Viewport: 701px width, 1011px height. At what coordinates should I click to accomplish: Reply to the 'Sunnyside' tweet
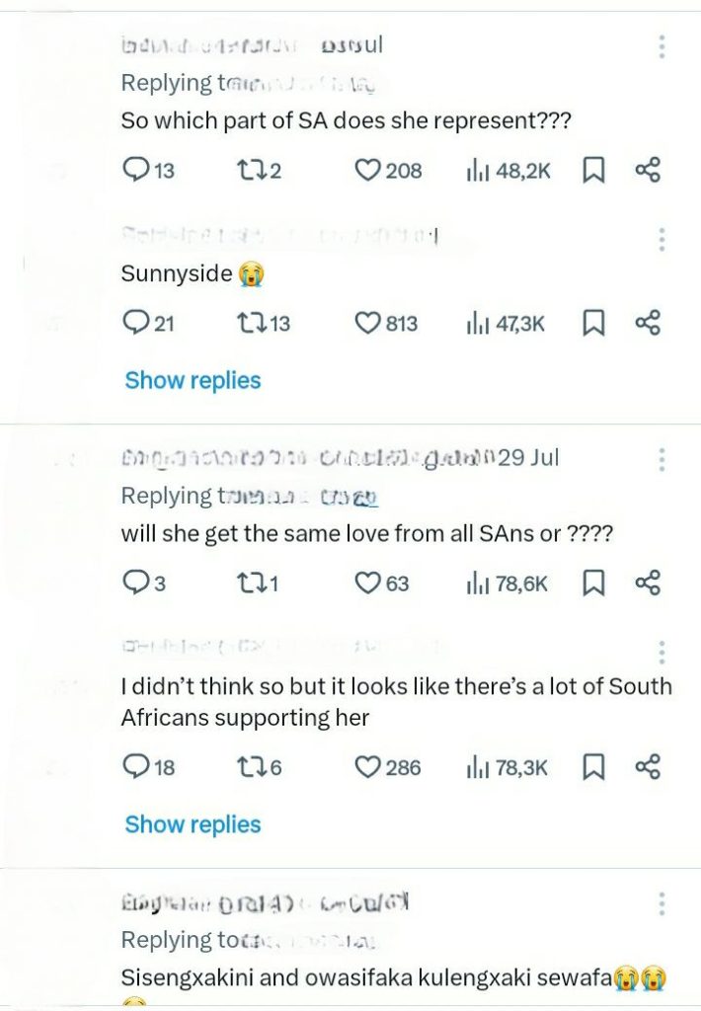[135, 323]
